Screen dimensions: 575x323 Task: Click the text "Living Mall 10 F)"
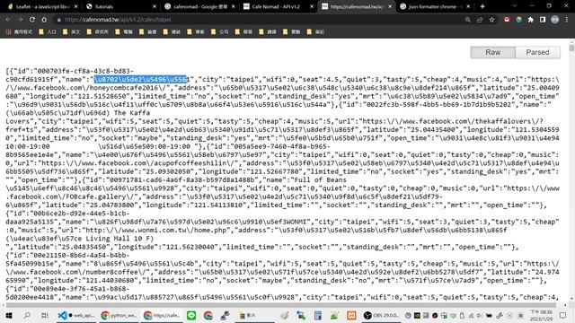[x=119, y=239]
